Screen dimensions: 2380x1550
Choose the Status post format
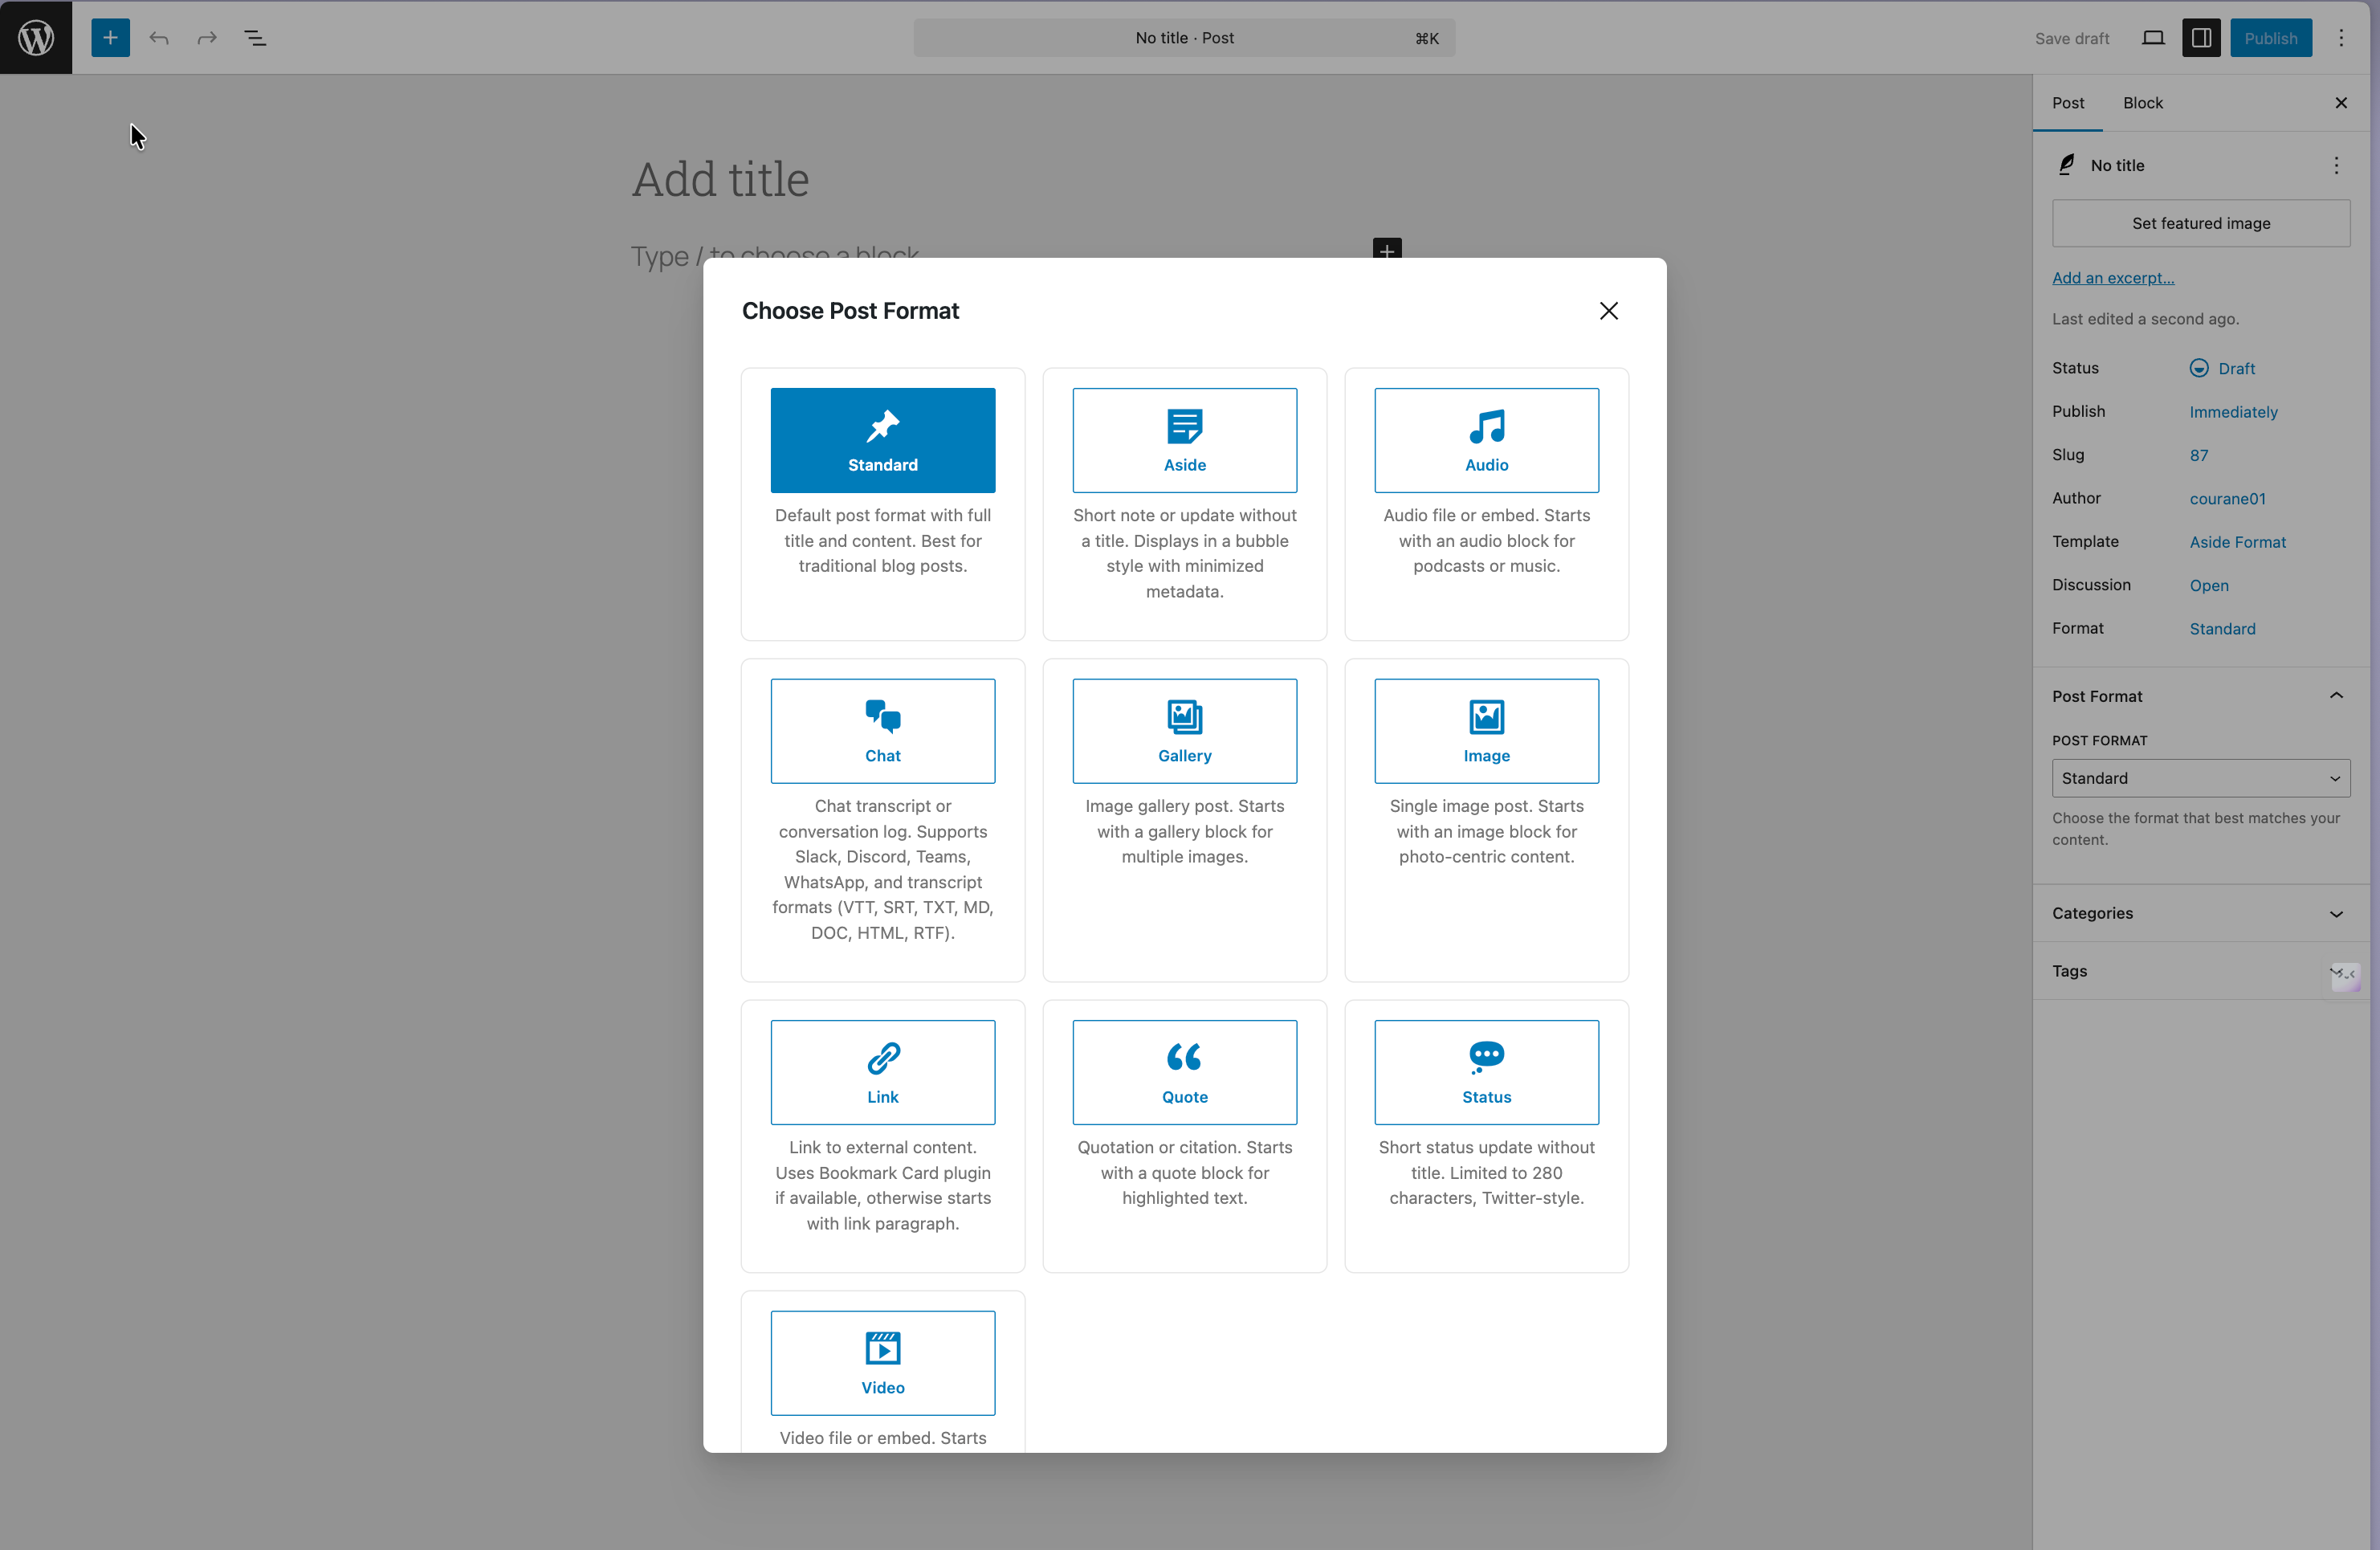pos(1486,1072)
